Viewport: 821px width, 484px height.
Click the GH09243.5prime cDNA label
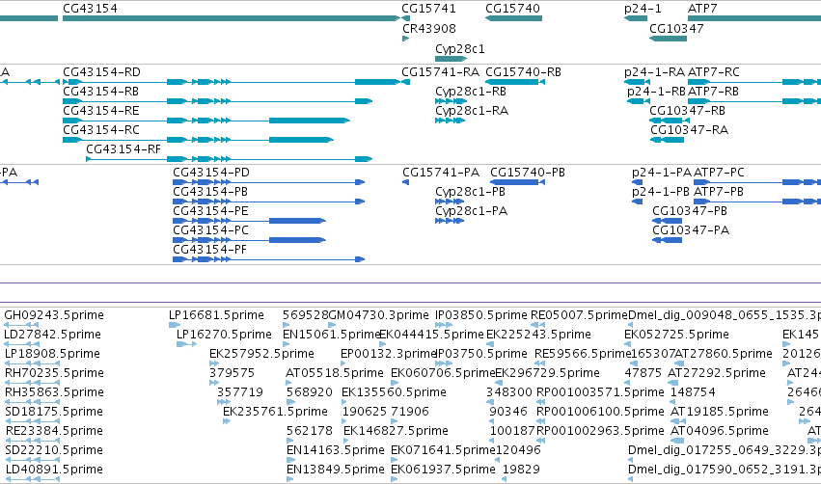pos(54,315)
